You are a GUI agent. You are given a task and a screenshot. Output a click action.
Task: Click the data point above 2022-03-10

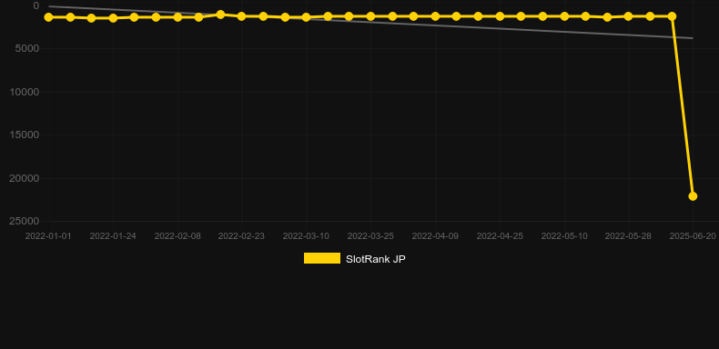tap(306, 17)
